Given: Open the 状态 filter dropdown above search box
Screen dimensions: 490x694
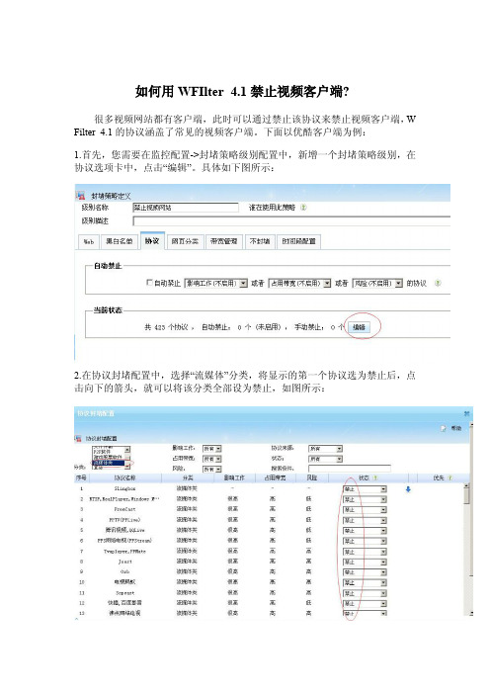Looking at the screenshot, I should tap(325, 459).
